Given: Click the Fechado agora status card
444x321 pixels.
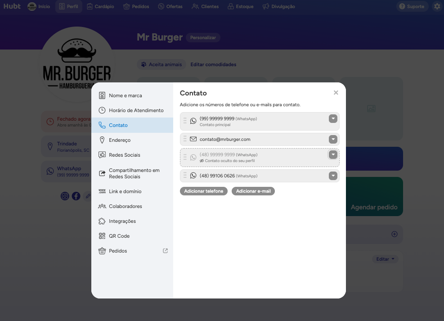Looking at the screenshot, I should click(x=67, y=122).
